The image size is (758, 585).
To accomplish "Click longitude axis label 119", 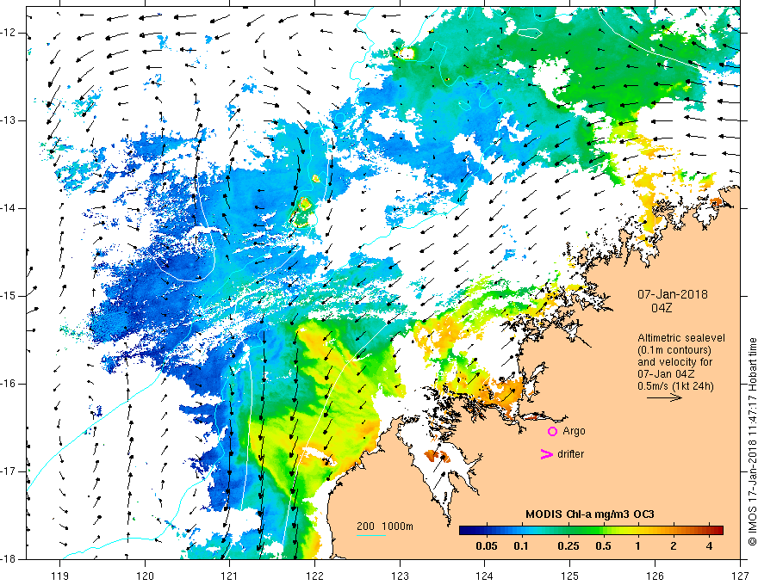I will pyautogui.click(x=60, y=576).
